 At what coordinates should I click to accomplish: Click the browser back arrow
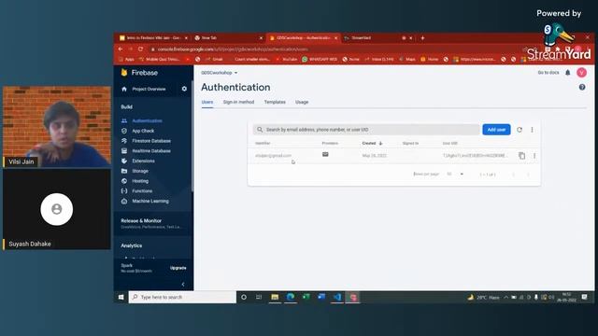tap(121, 49)
